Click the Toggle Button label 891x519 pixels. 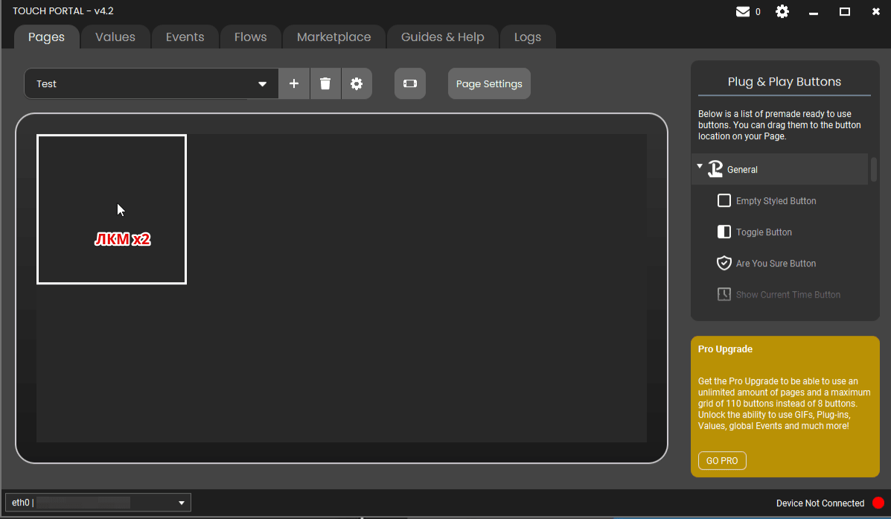764,232
